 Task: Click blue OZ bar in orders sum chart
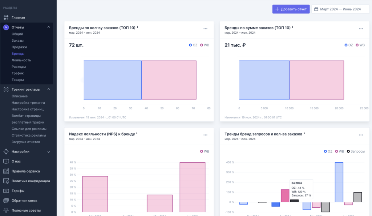(x=264, y=80)
